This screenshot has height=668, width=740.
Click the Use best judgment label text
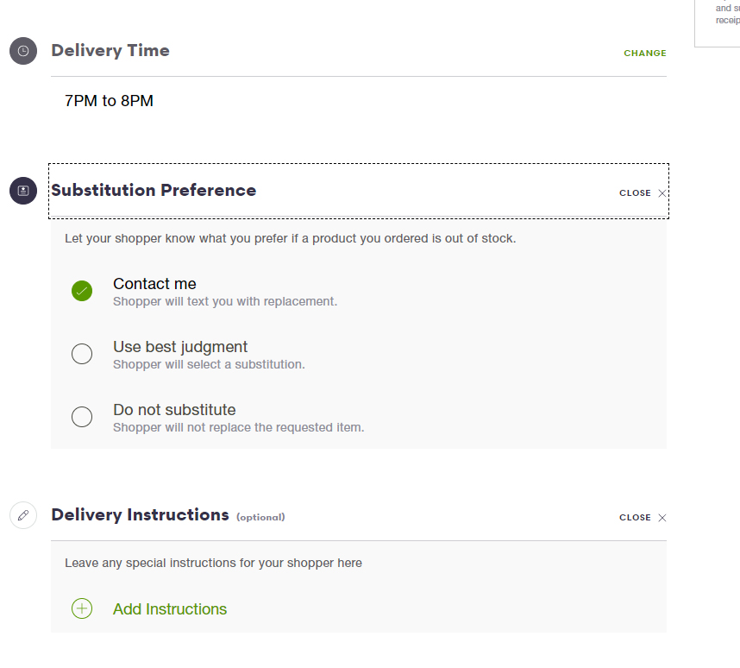pyautogui.click(x=180, y=347)
